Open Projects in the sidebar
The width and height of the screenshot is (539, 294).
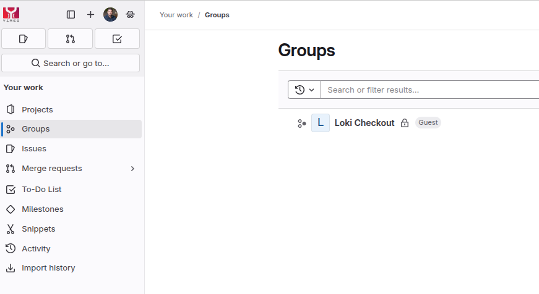[x=37, y=109]
